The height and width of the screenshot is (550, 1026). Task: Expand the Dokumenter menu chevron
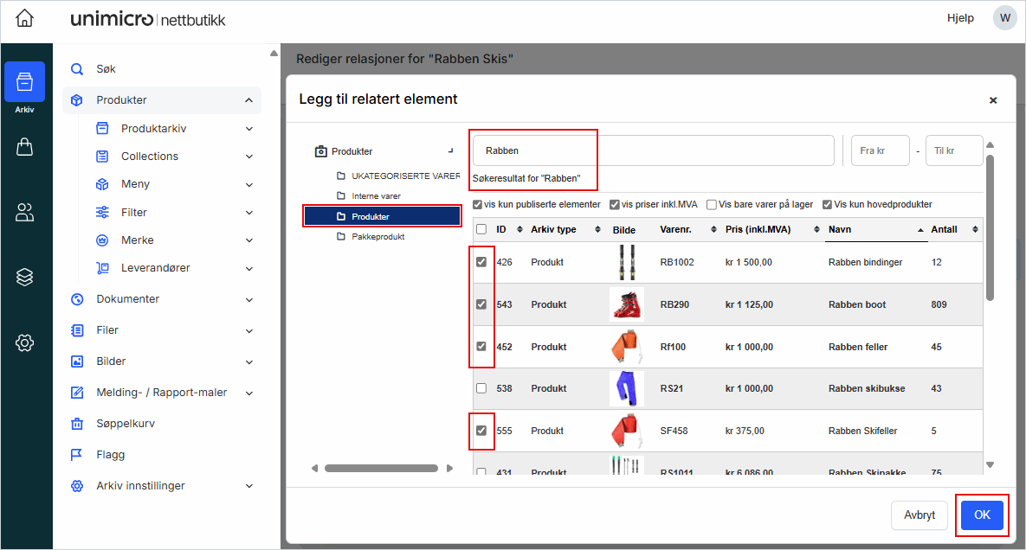pos(249,299)
